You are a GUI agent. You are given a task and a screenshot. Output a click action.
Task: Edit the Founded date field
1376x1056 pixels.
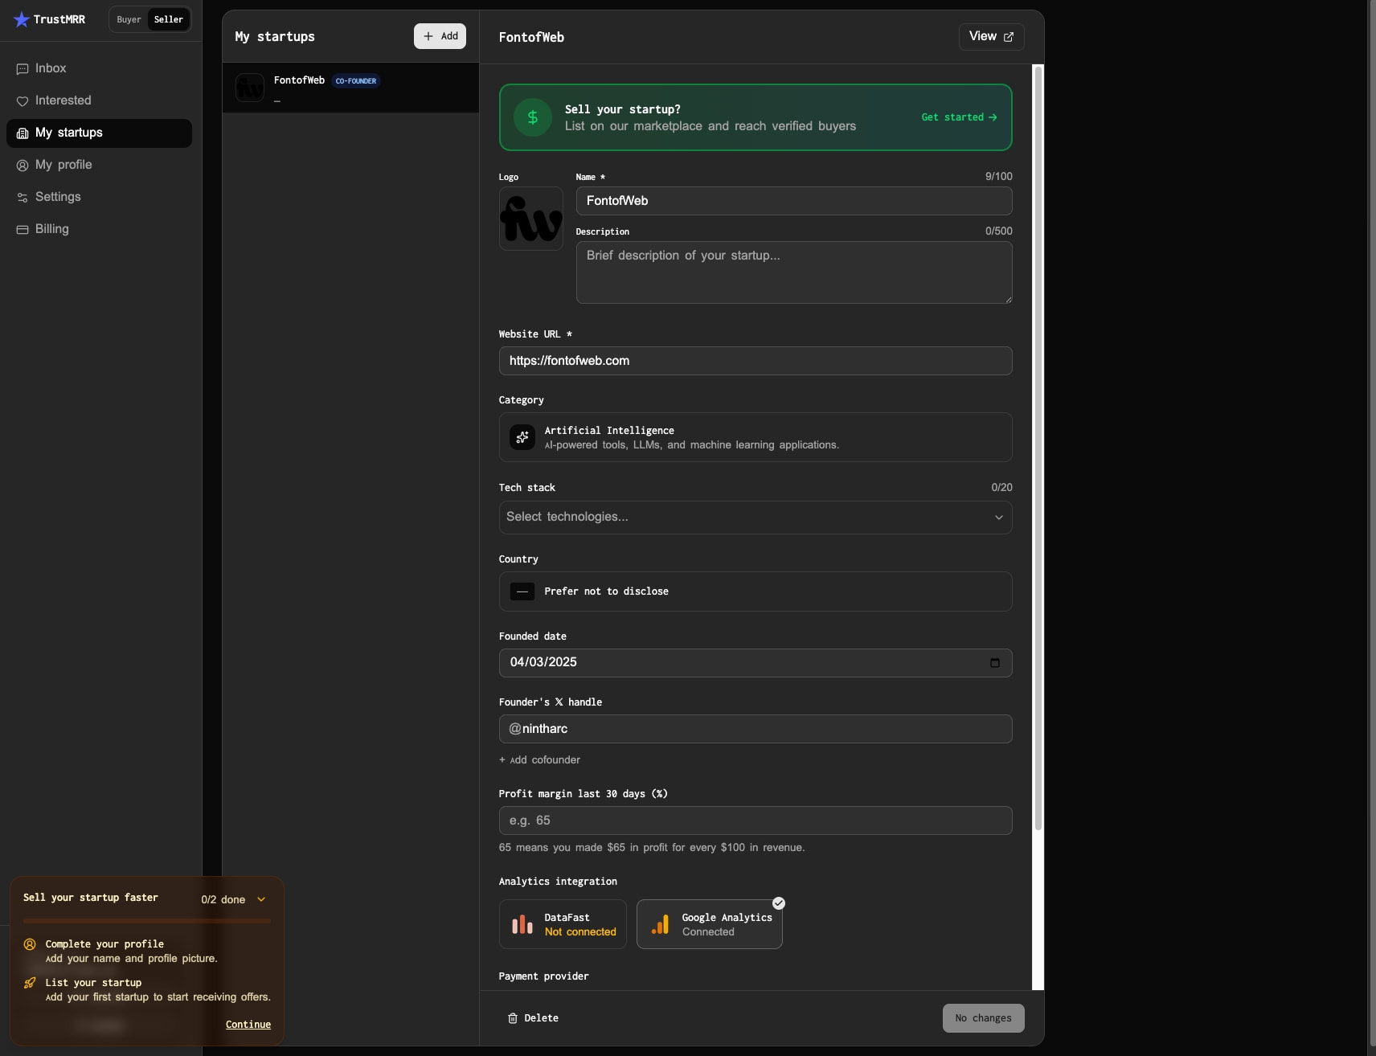pos(756,663)
